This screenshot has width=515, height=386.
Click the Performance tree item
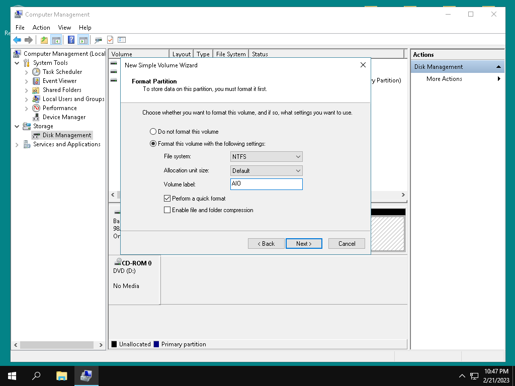[x=59, y=108]
